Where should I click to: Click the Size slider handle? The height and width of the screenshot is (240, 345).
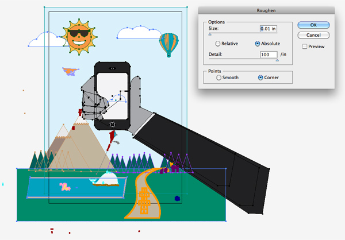(210, 34)
